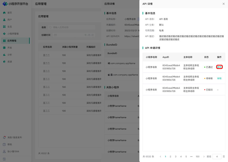Jump to page 100 in pagination
Image resolution: width=228 pixels, height=162 pixels.
tap(198, 156)
